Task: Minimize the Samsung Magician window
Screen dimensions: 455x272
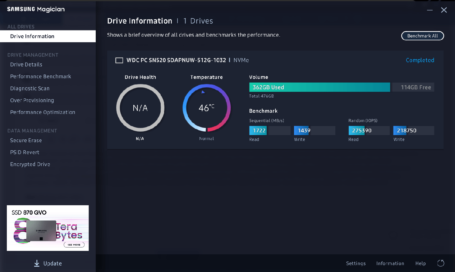Action: (x=430, y=10)
